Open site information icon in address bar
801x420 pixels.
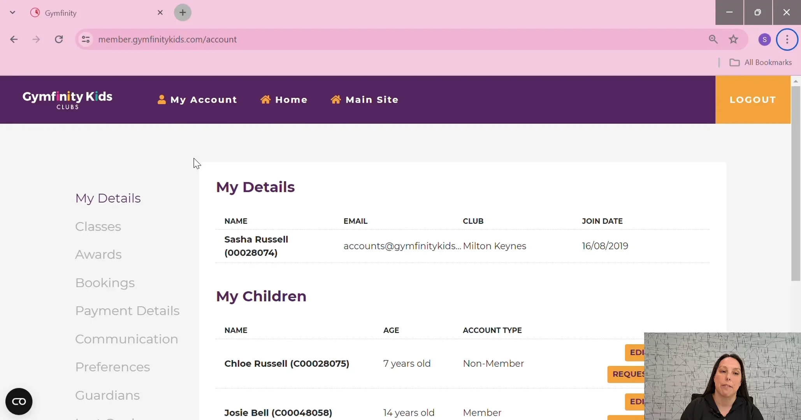coord(86,39)
